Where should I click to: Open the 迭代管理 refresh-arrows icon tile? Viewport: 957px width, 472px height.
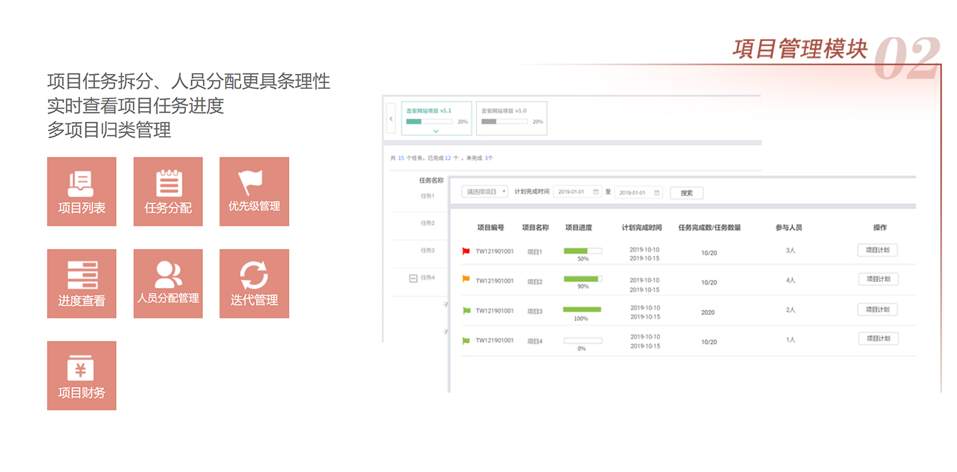pos(254,283)
